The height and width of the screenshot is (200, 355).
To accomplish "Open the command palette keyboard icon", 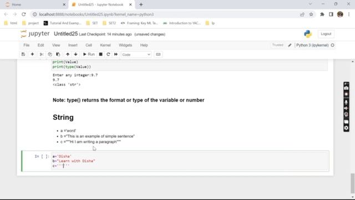I will click(x=158, y=54).
